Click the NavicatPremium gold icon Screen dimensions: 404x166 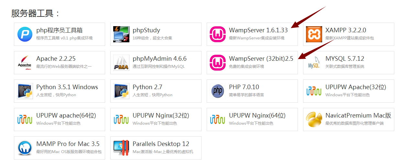(314, 119)
